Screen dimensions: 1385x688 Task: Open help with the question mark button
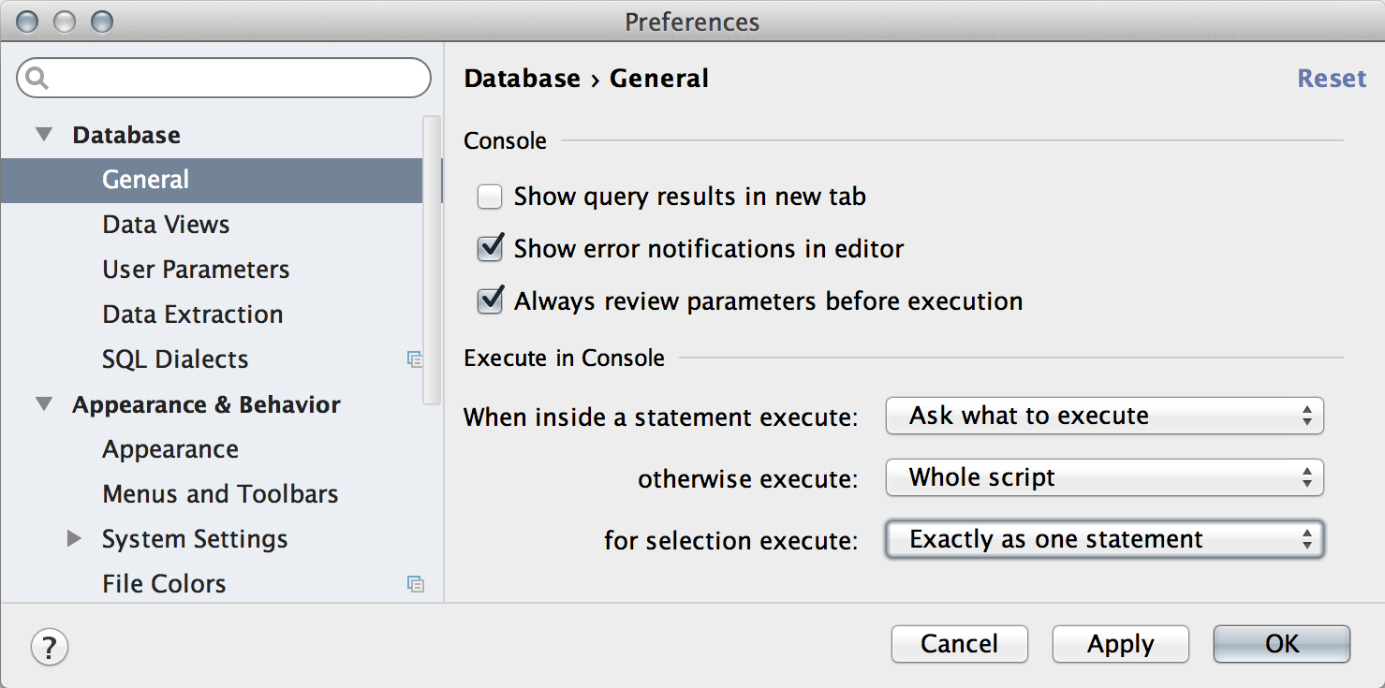pos(50,646)
